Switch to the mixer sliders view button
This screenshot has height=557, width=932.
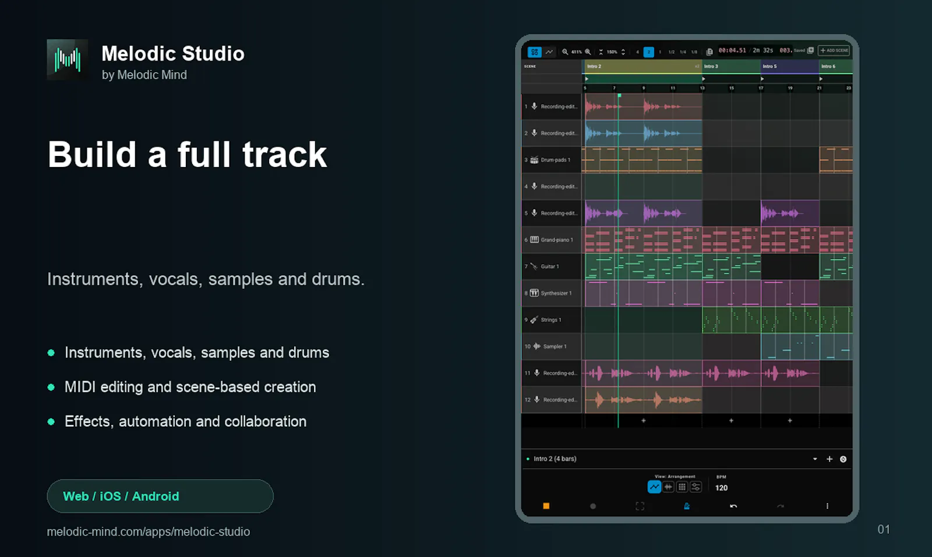point(696,487)
